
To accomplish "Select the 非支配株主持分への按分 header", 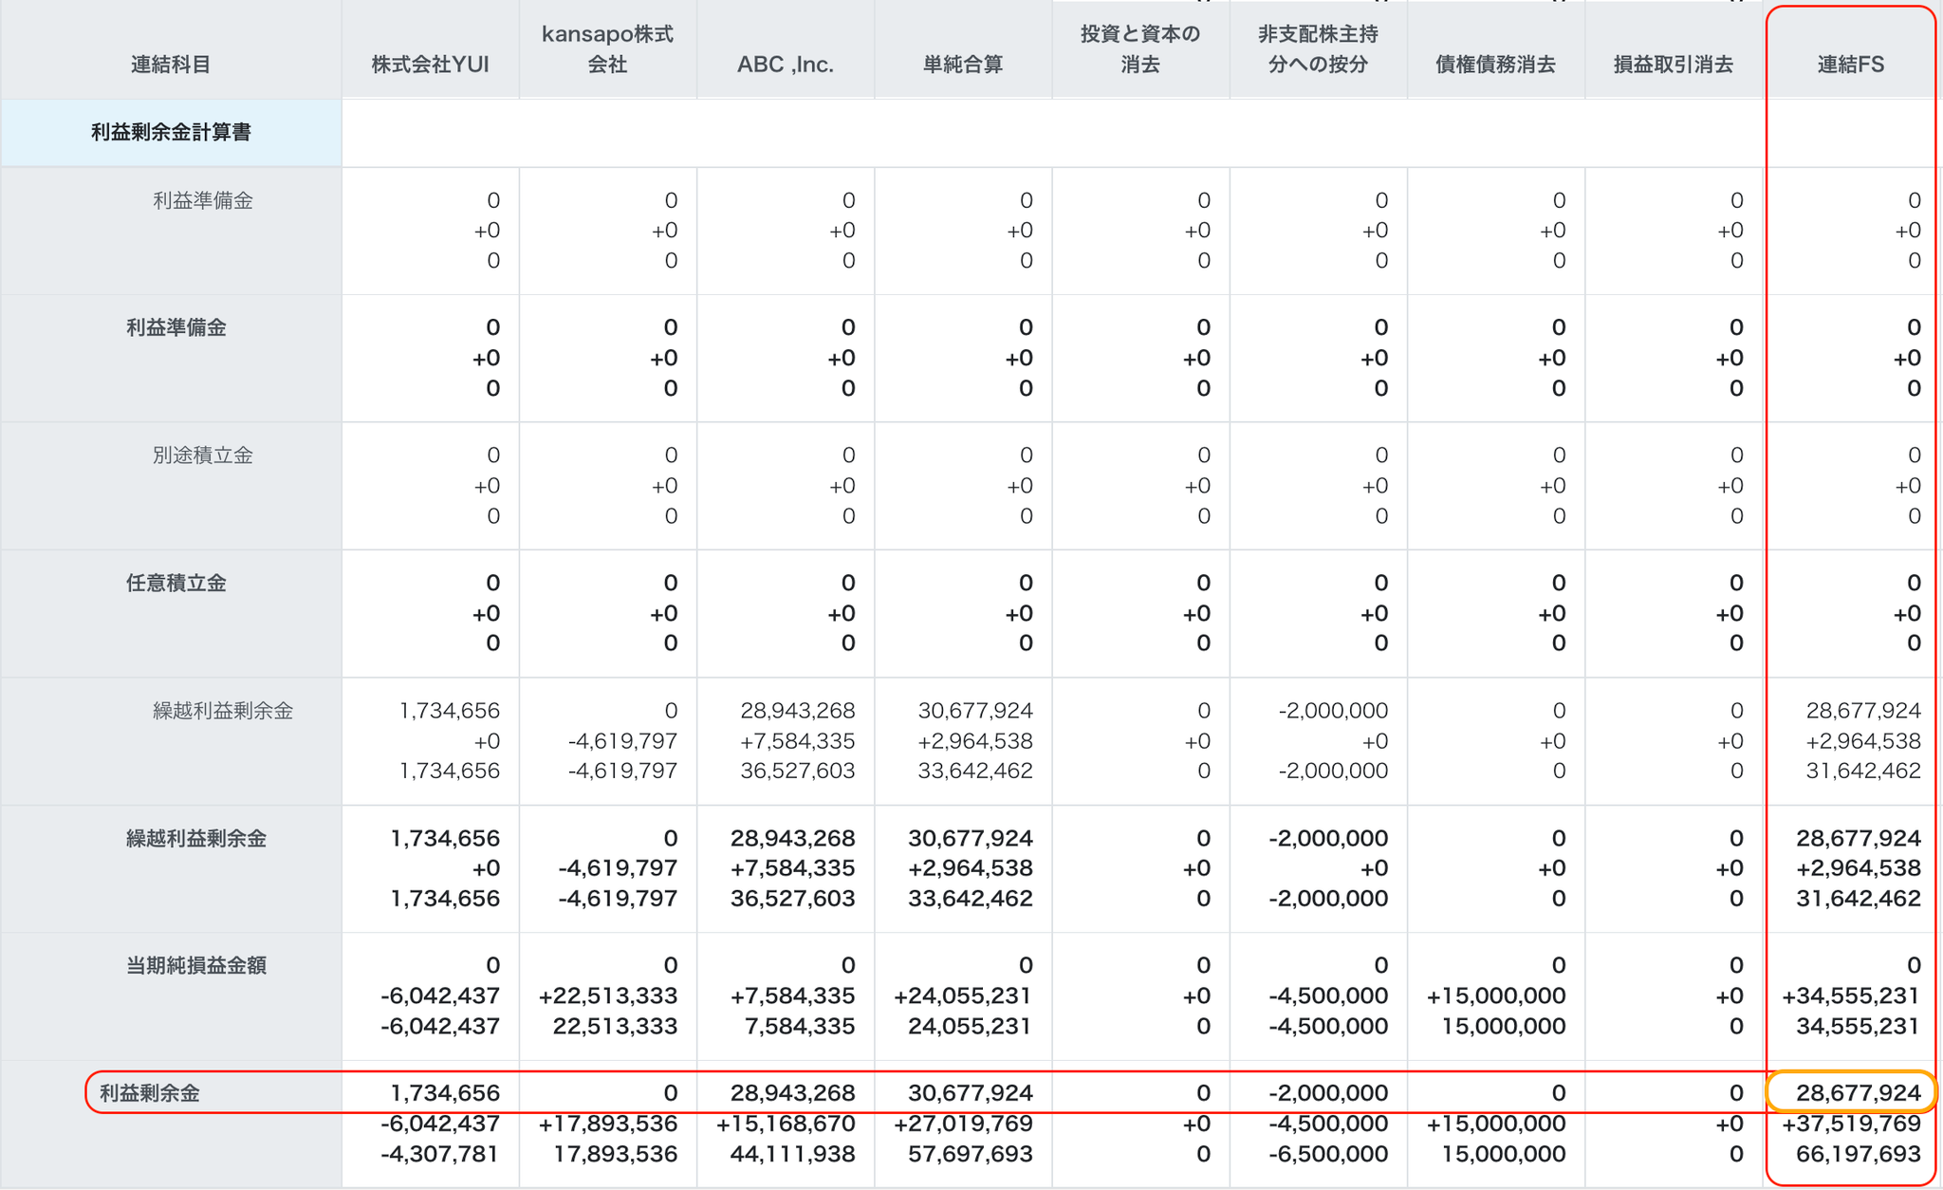I will [1317, 49].
